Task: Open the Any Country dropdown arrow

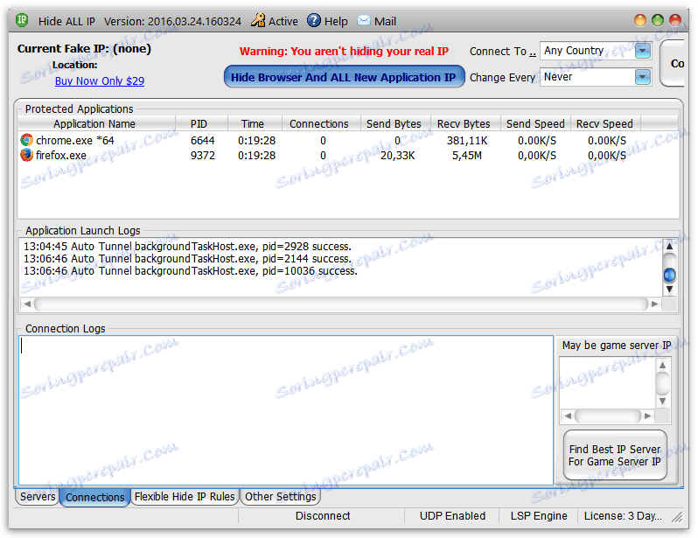Action: [x=642, y=51]
